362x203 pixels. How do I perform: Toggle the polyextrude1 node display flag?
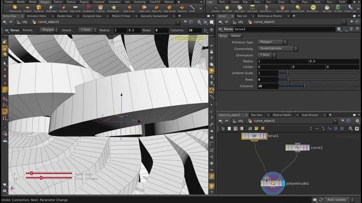pos(283,183)
